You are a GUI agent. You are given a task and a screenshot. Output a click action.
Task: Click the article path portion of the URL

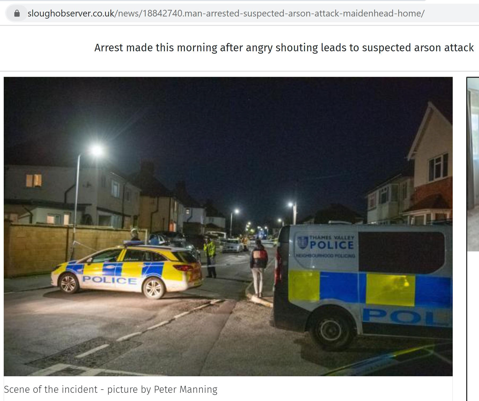(269, 13)
